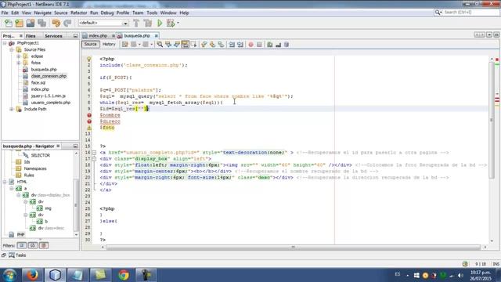Click the error marker beside $nombre line

(89, 115)
